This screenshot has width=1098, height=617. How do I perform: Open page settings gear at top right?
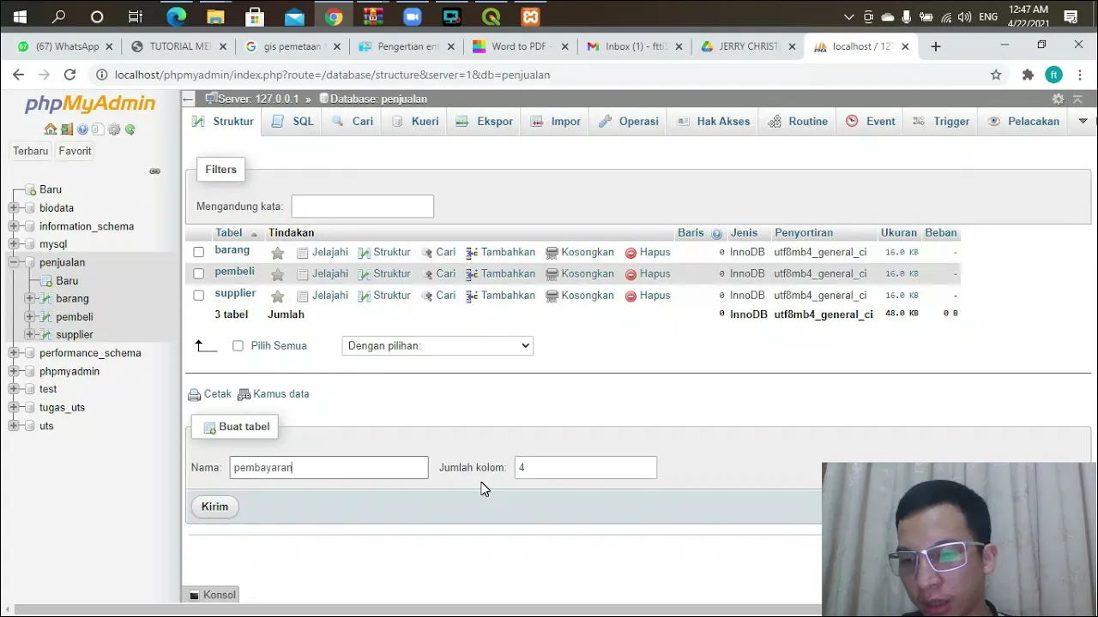[x=1059, y=99]
